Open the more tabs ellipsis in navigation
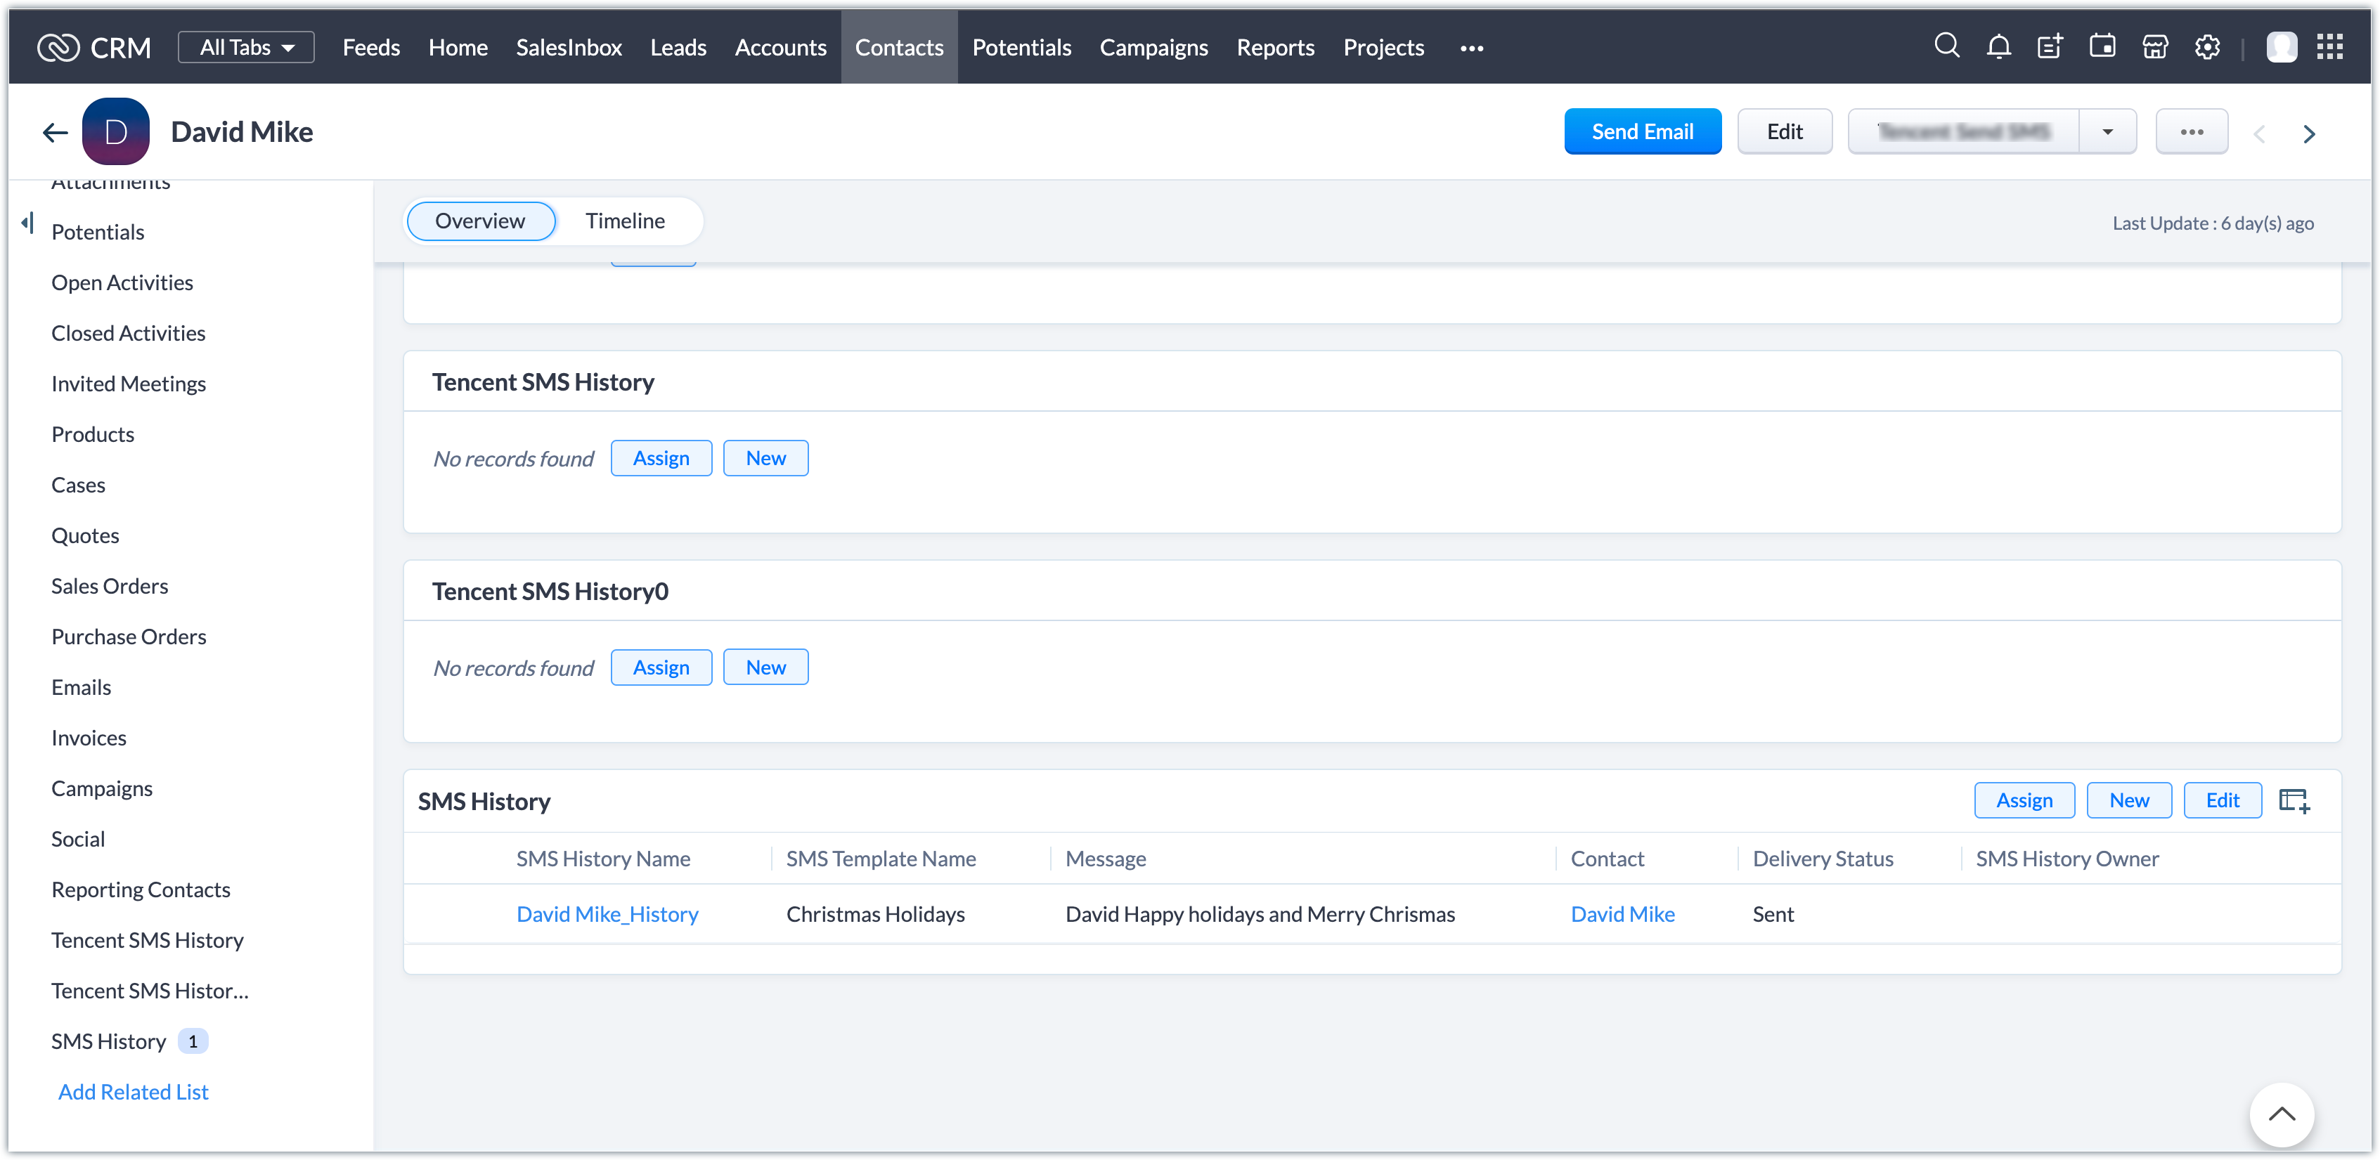The height and width of the screenshot is (1160, 2380). pyautogui.click(x=1472, y=48)
